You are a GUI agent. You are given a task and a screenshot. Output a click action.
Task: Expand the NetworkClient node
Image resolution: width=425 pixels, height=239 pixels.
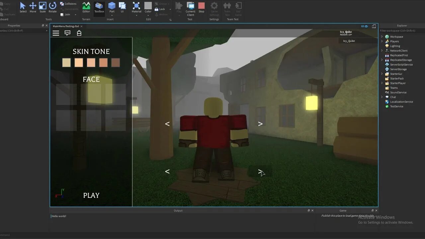pos(382,51)
